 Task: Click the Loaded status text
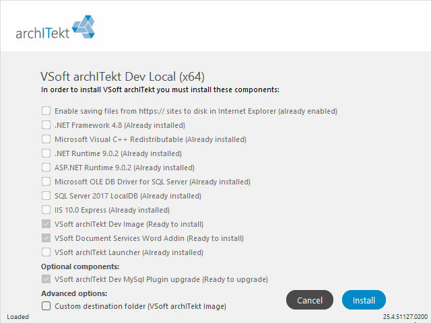[18, 317]
